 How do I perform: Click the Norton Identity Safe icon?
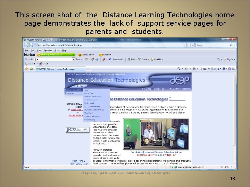pos(80,55)
